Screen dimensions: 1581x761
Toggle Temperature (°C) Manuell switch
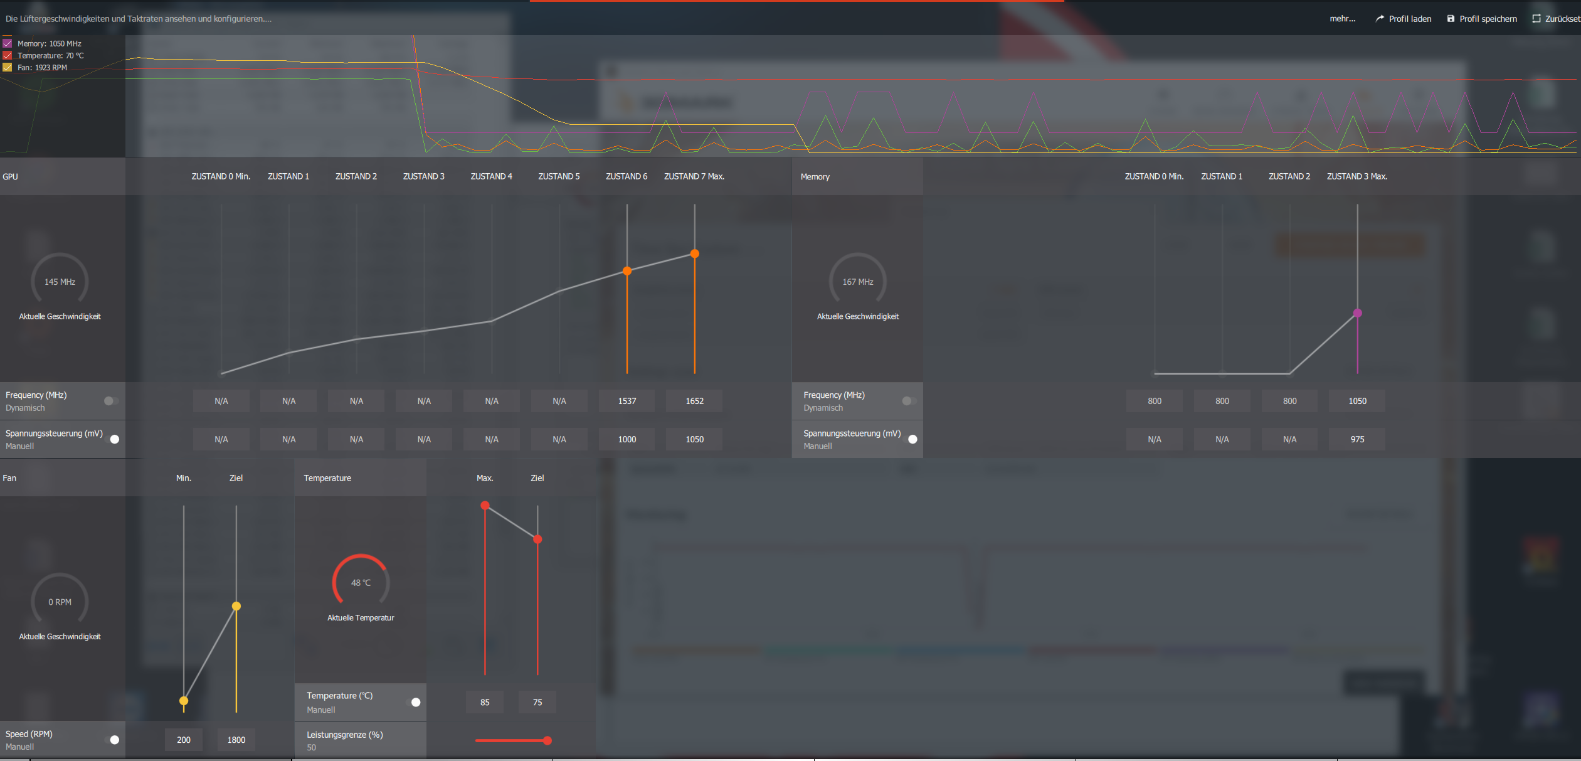click(x=413, y=702)
